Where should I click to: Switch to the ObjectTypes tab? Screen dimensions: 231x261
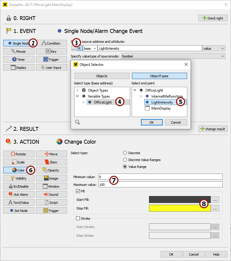pos(159,76)
